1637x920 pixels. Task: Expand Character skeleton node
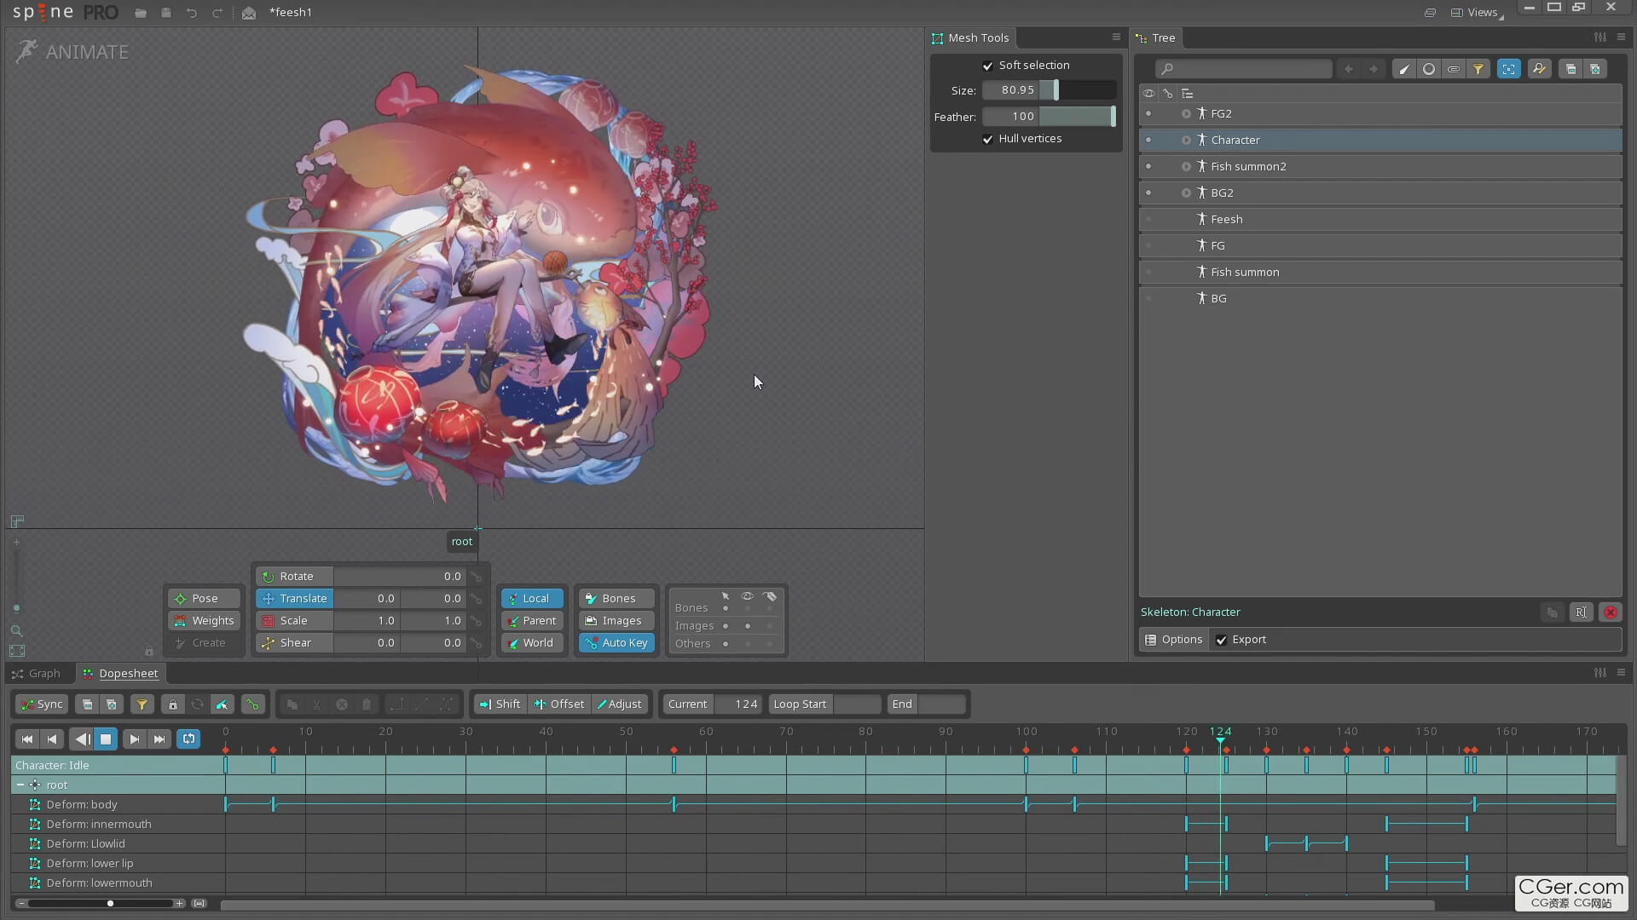pos(1186,141)
